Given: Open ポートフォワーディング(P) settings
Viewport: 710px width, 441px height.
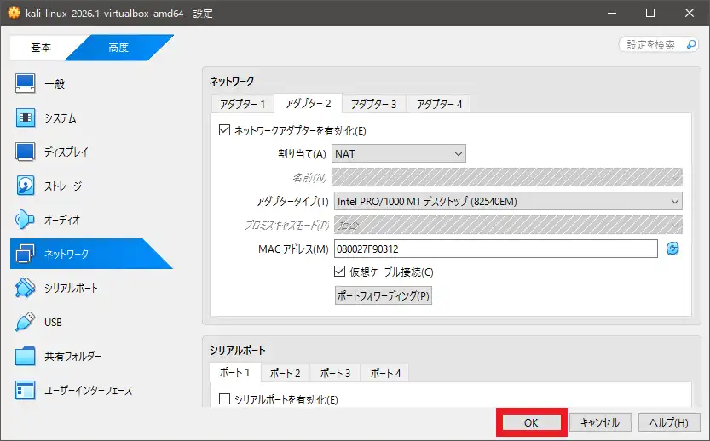Looking at the screenshot, I should (x=383, y=295).
